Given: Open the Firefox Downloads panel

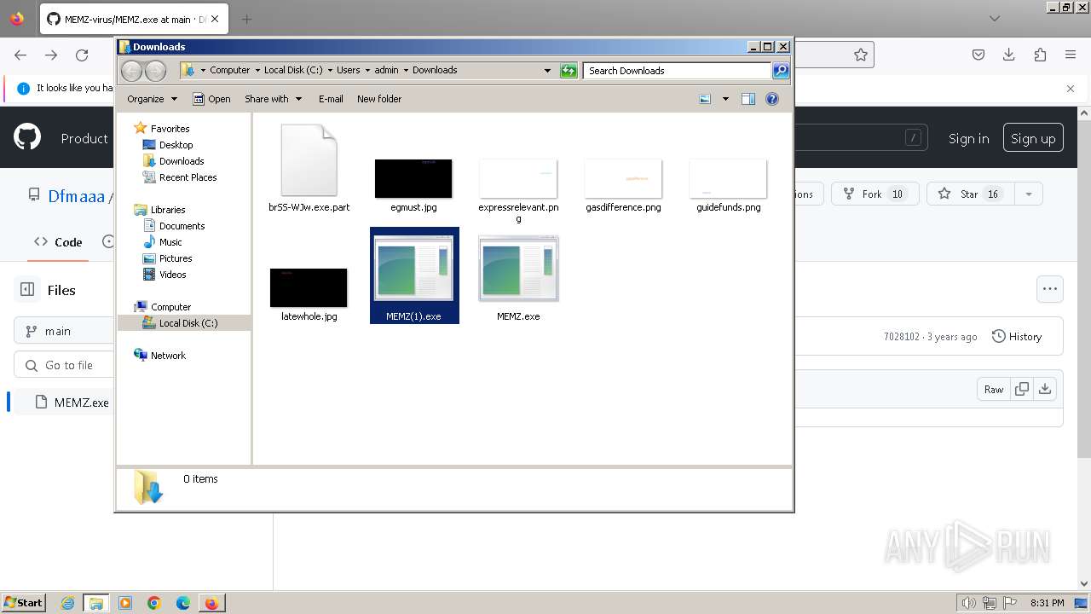Looking at the screenshot, I should (1009, 55).
